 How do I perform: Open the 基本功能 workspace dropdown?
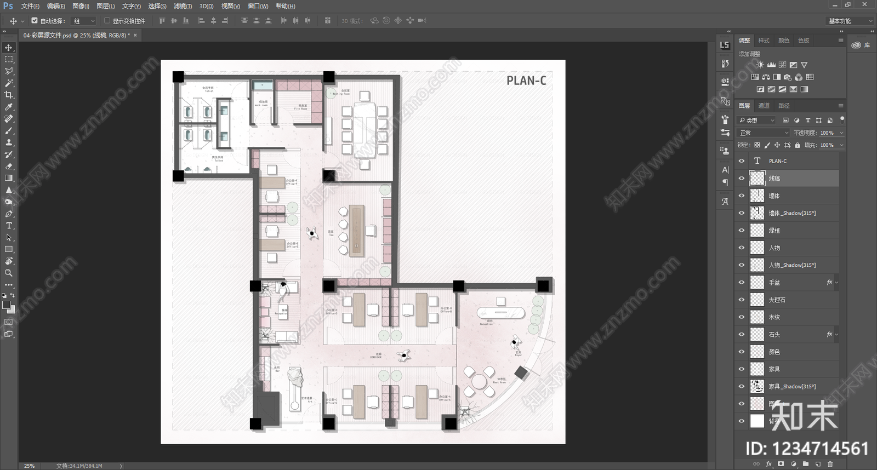point(850,21)
